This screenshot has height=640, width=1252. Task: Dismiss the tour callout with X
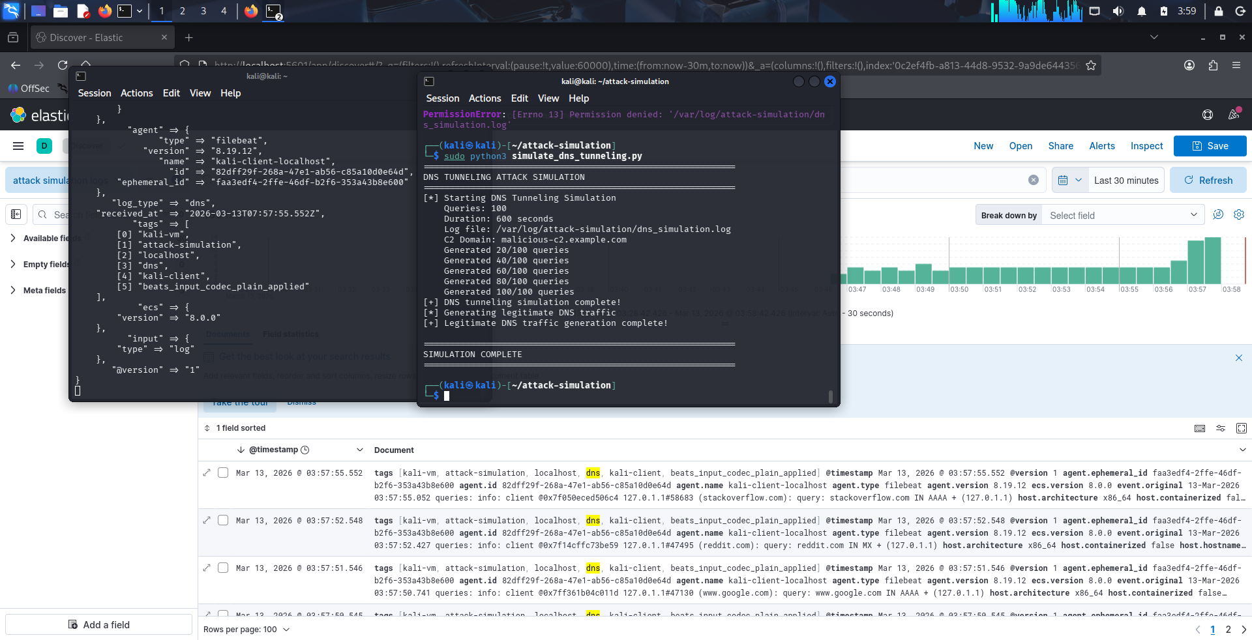(1239, 358)
